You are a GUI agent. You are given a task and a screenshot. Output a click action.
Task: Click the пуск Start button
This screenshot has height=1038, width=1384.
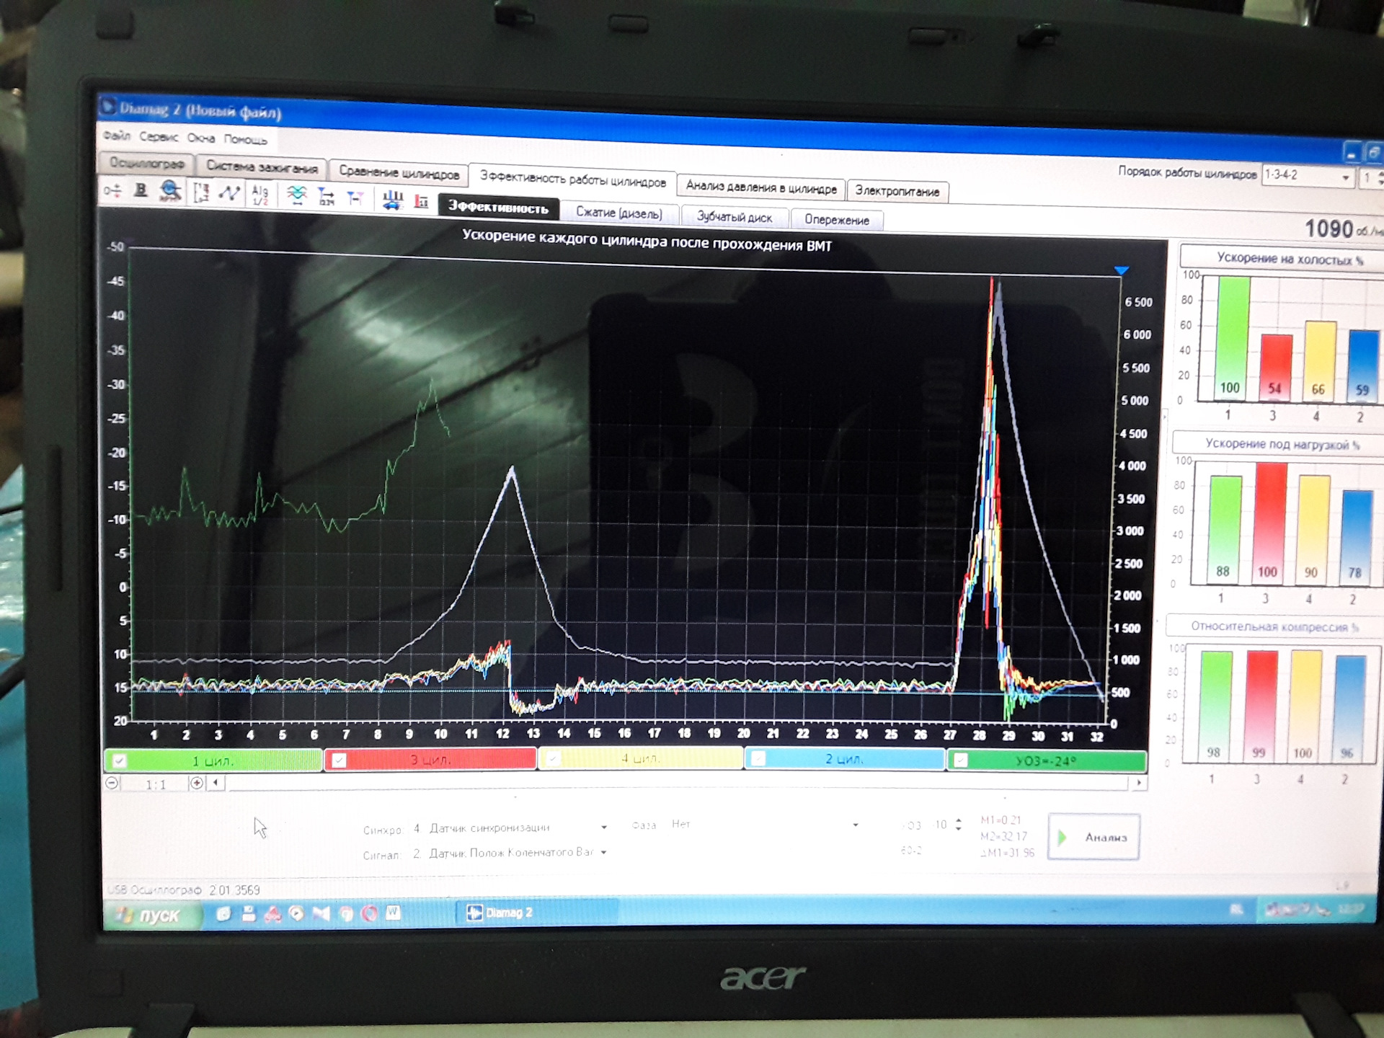point(151,915)
